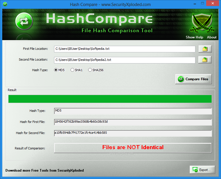Focus the Second File Location field
Viewport: 221px width, 179px height.
(125, 60)
